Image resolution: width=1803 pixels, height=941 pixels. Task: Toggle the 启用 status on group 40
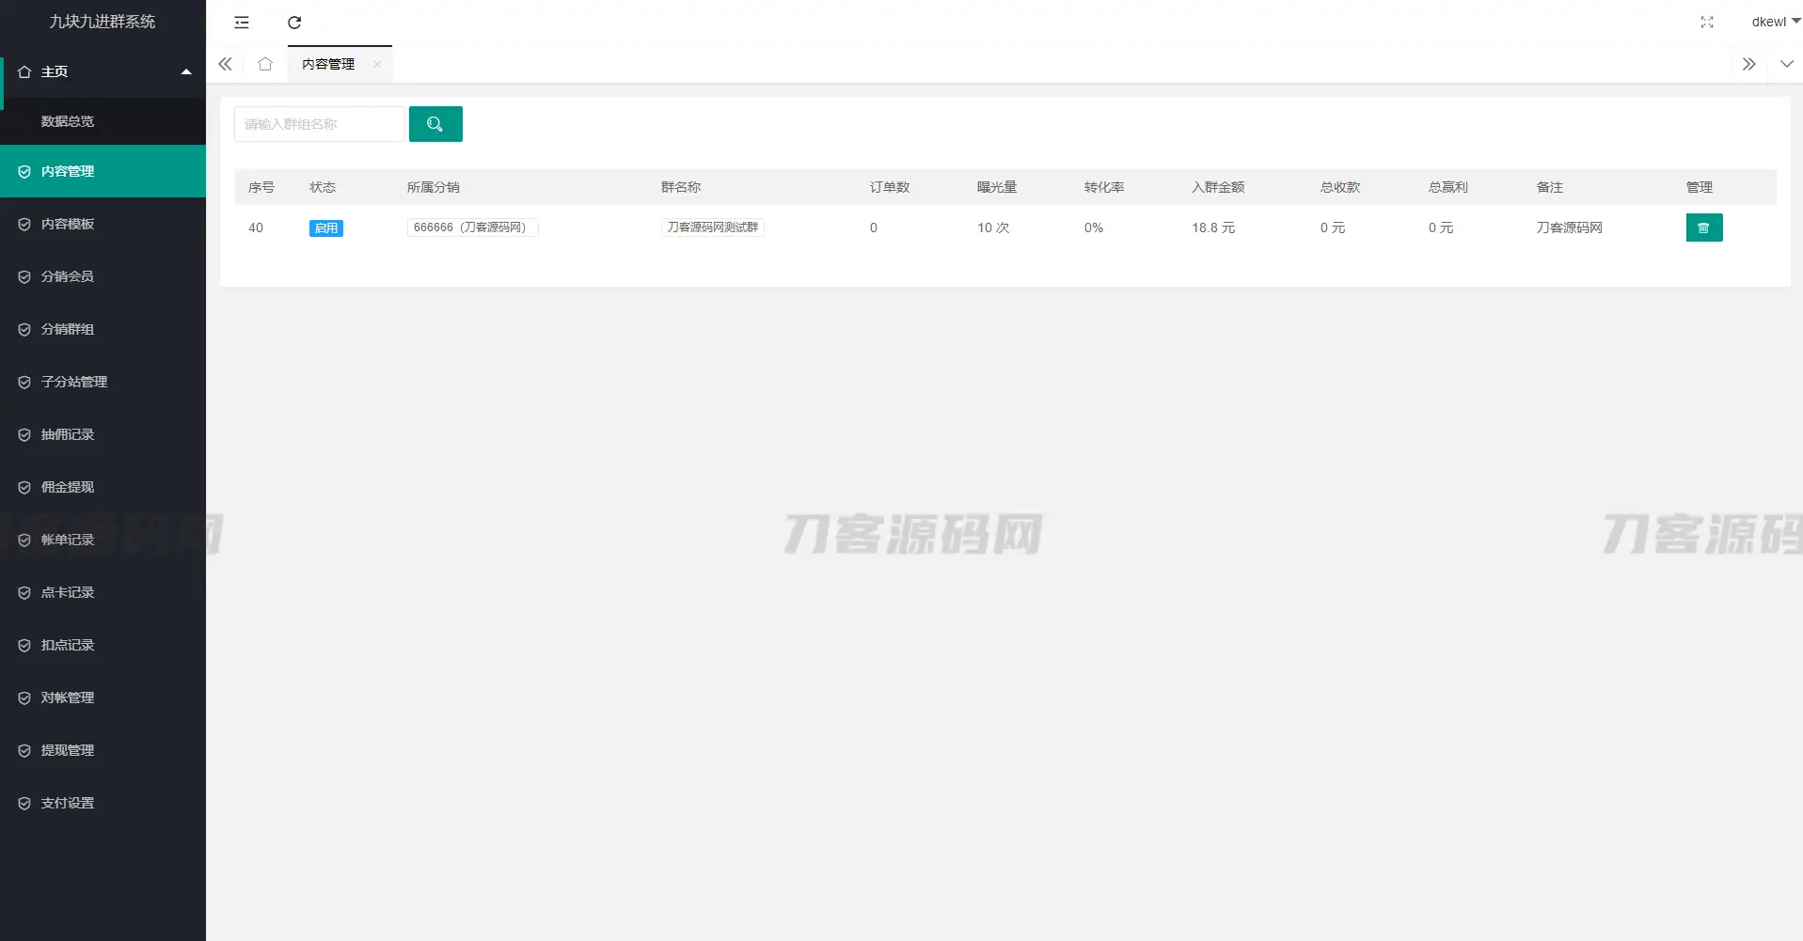click(326, 227)
